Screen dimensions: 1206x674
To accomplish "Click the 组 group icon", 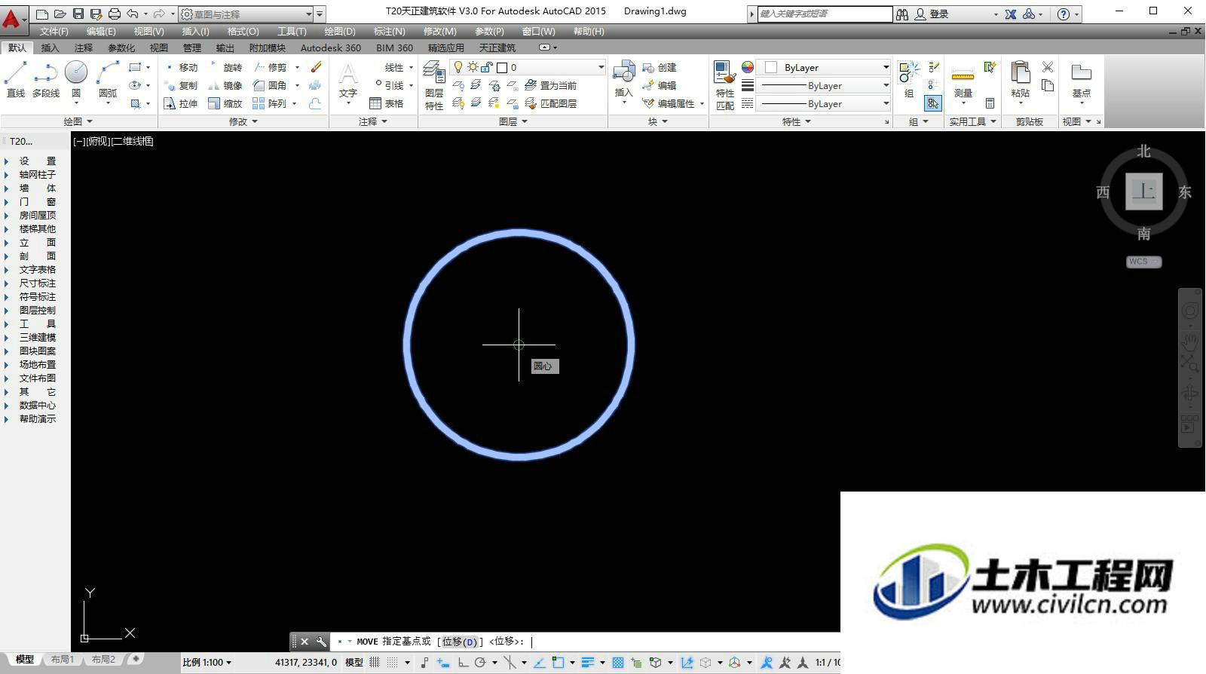I will (x=909, y=80).
